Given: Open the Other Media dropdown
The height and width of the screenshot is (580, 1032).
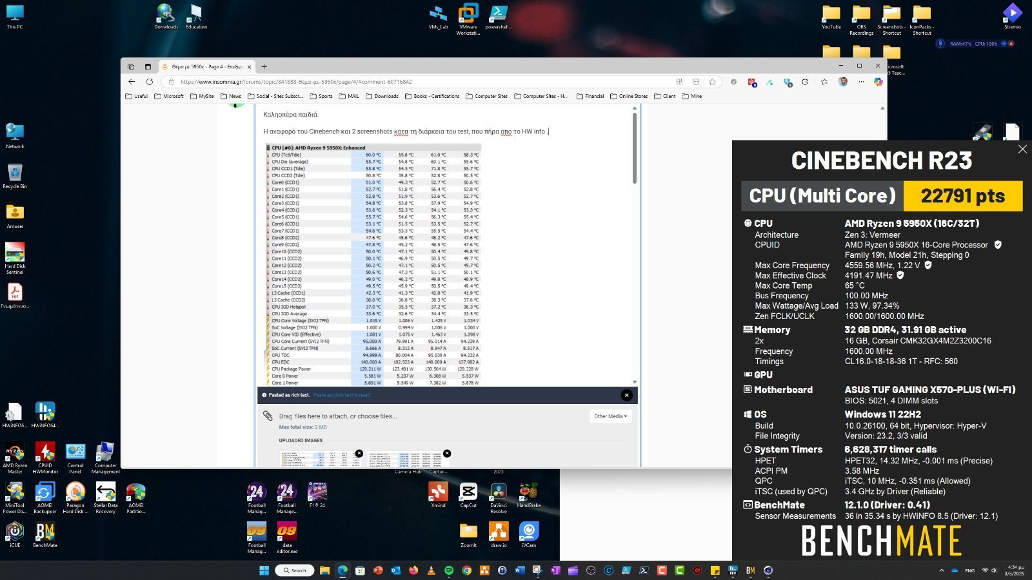Looking at the screenshot, I should 610,416.
